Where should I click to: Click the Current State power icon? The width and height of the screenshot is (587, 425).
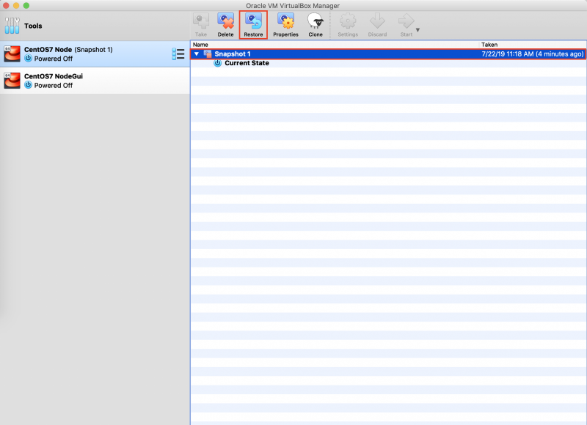[x=217, y=63]
